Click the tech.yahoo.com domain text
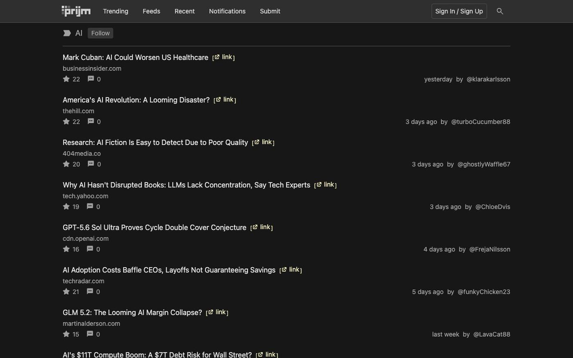This screenshot has width=573, height=358. [x=85, y=196]
